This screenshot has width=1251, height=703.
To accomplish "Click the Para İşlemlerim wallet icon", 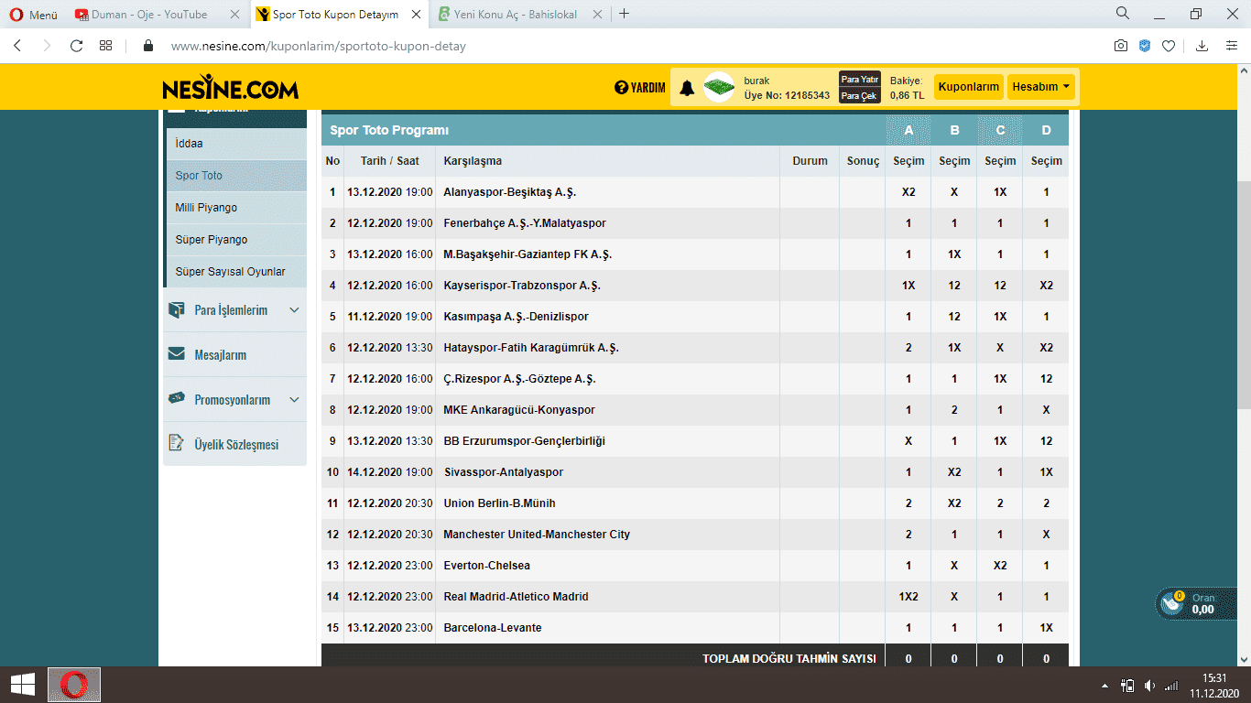I will pyautogui.click(x=177, y=310).
